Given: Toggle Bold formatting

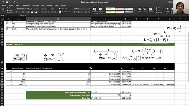Looking at the screenshot, I should click(17, 12).
